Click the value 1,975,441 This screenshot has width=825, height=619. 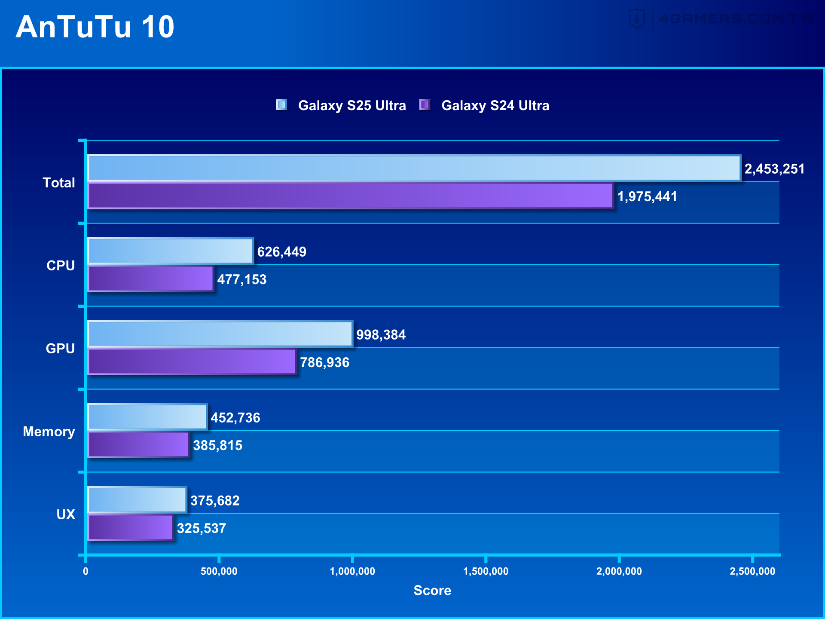[x=647, y=197]
